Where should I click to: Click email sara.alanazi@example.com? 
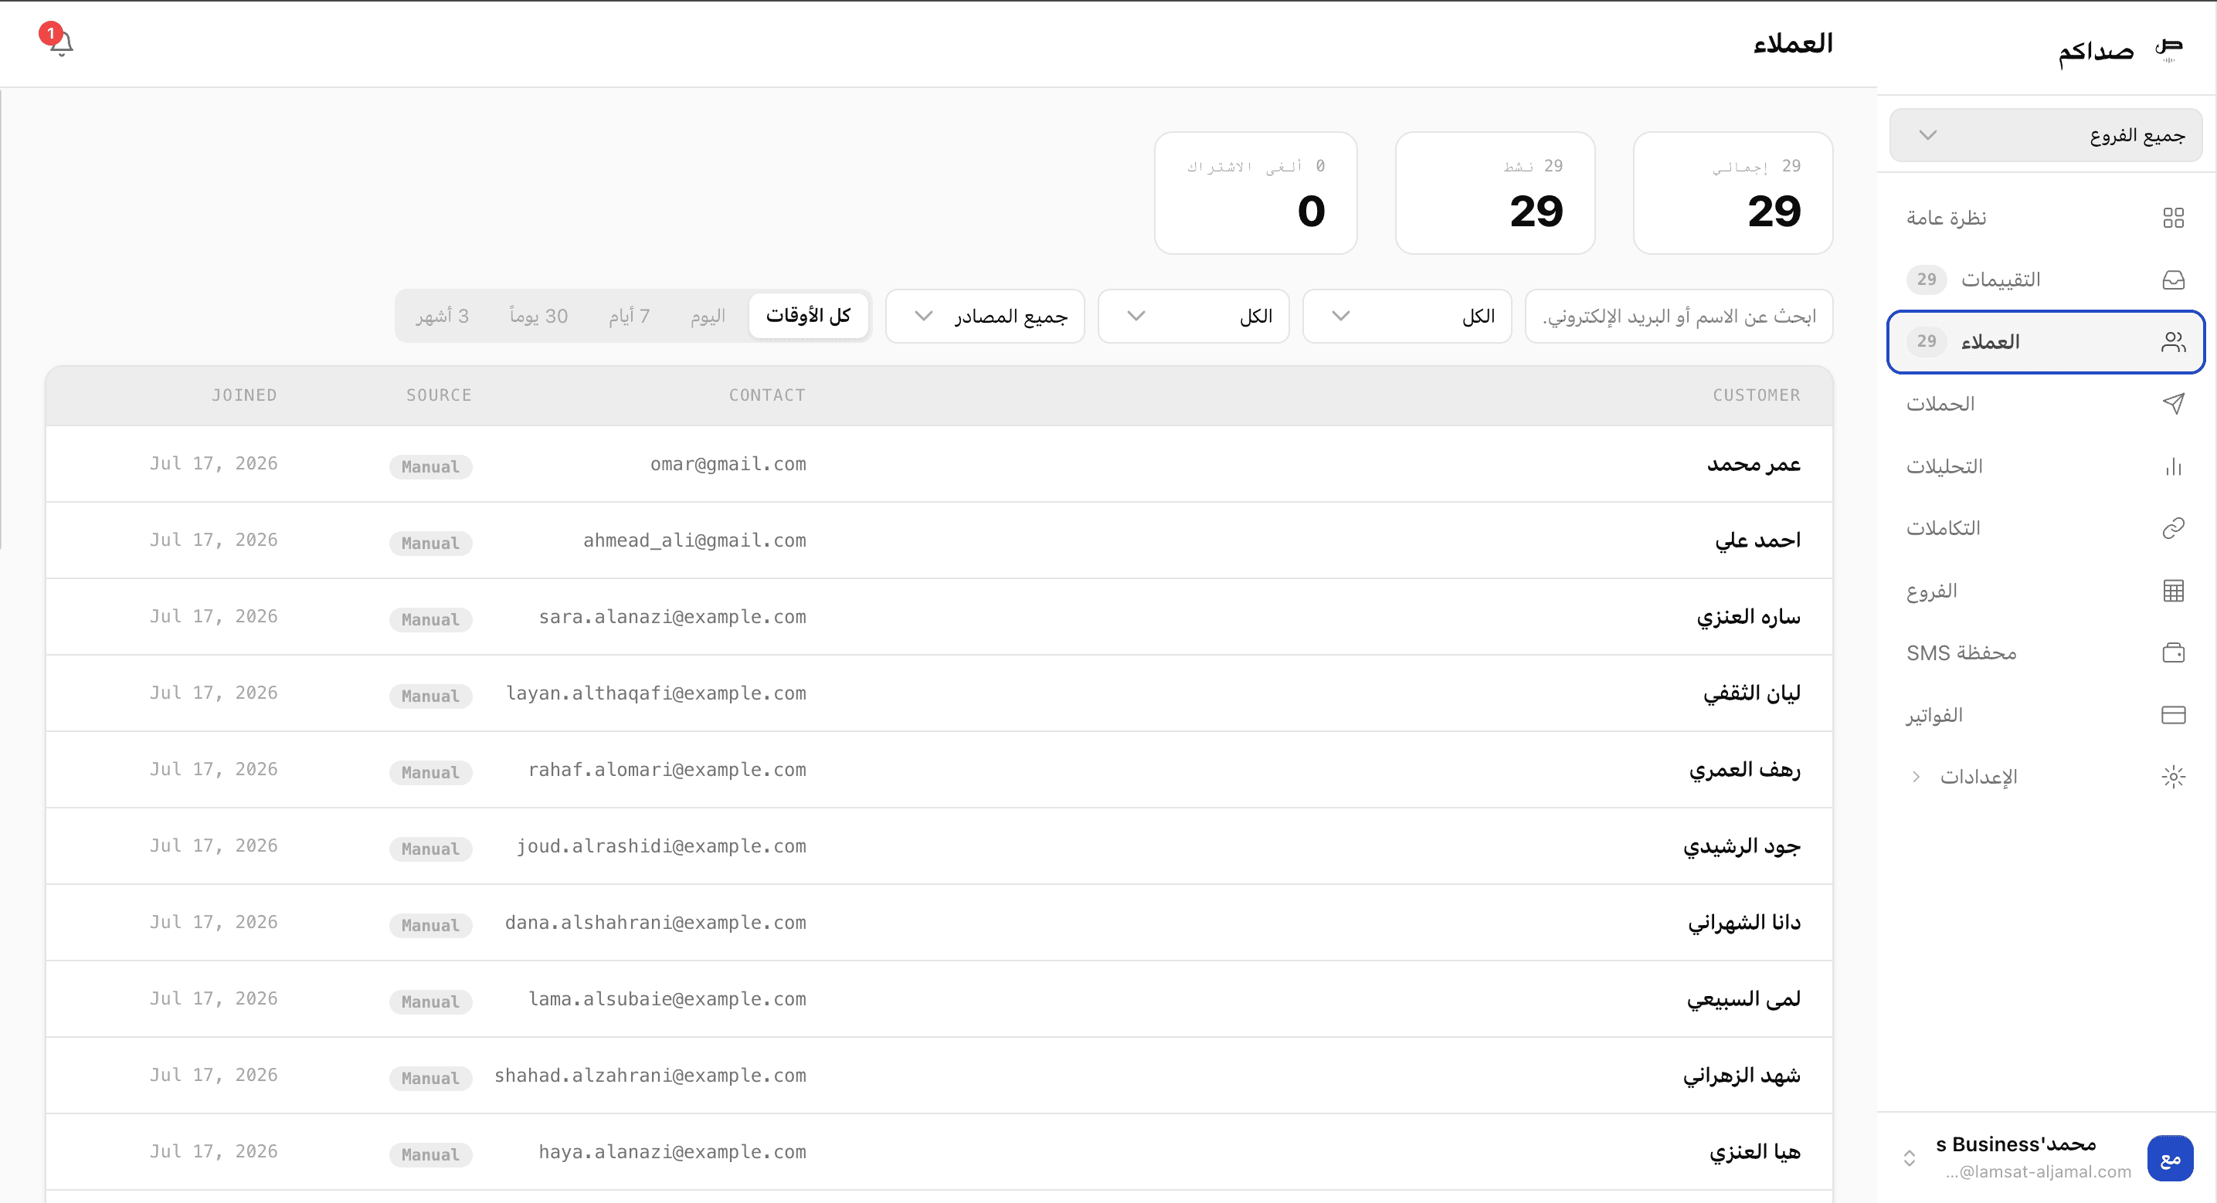[672, 617]
